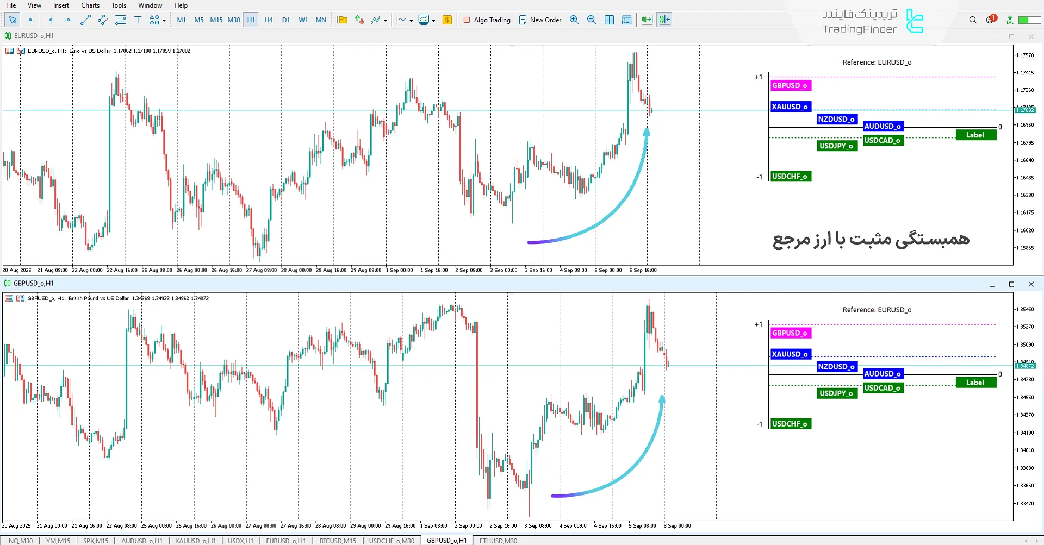Click the green Label box in bottom chart
The height and width of the screenshot is (545, 1044).
[975, 383]
